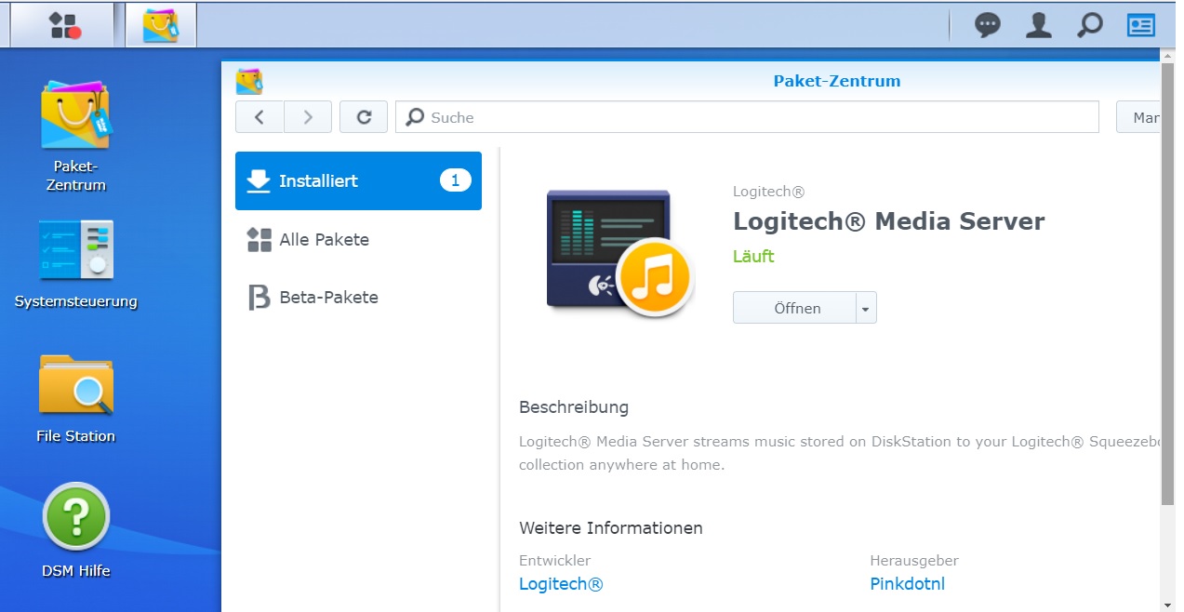Open the Logitech® developer link
This screenshot has width=1184, height=612.
click(x=561, y=584)
